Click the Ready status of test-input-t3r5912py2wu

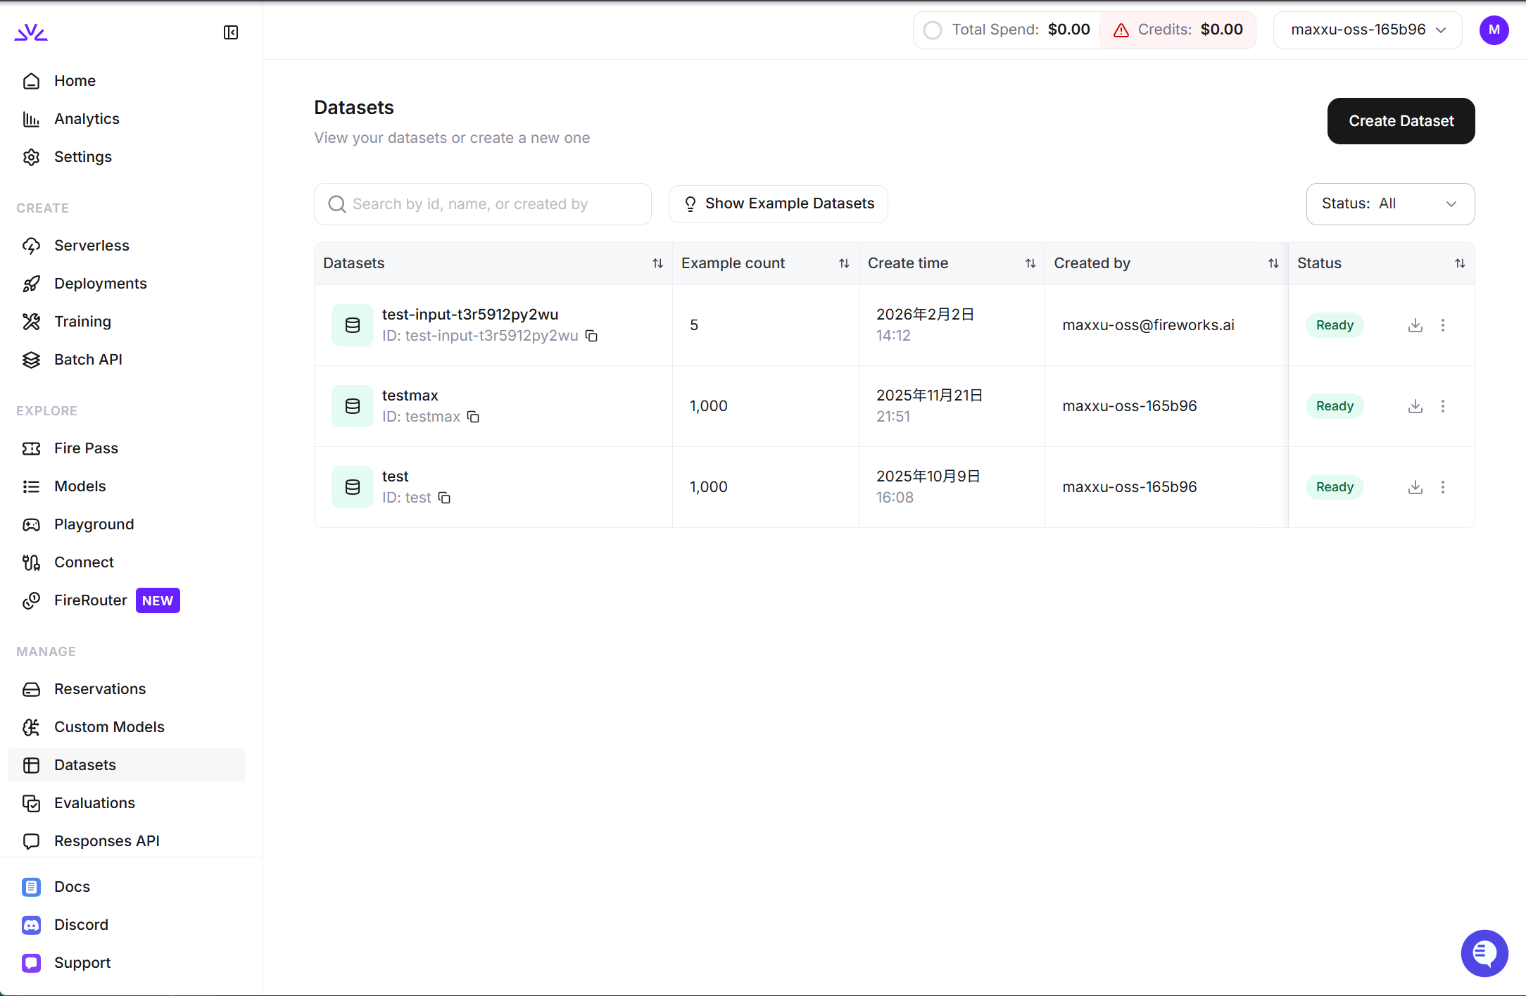1335,325
